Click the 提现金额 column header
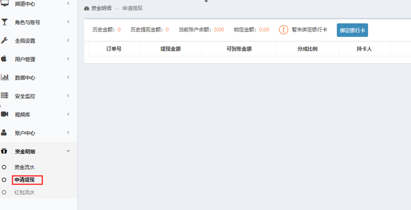The height and width of the screenshot is (210, 411). pyautogui.click(x=170, y=49)
